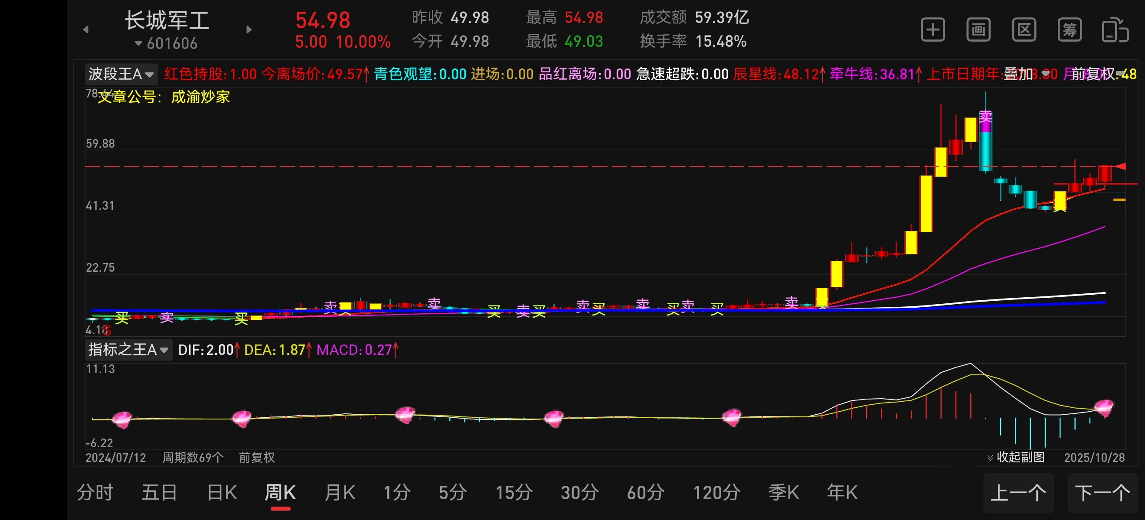This screenshot has height=520, width=1145.
Task: Open the 指标之王A sub-indicator dropdown
Action: coord(128,350)
